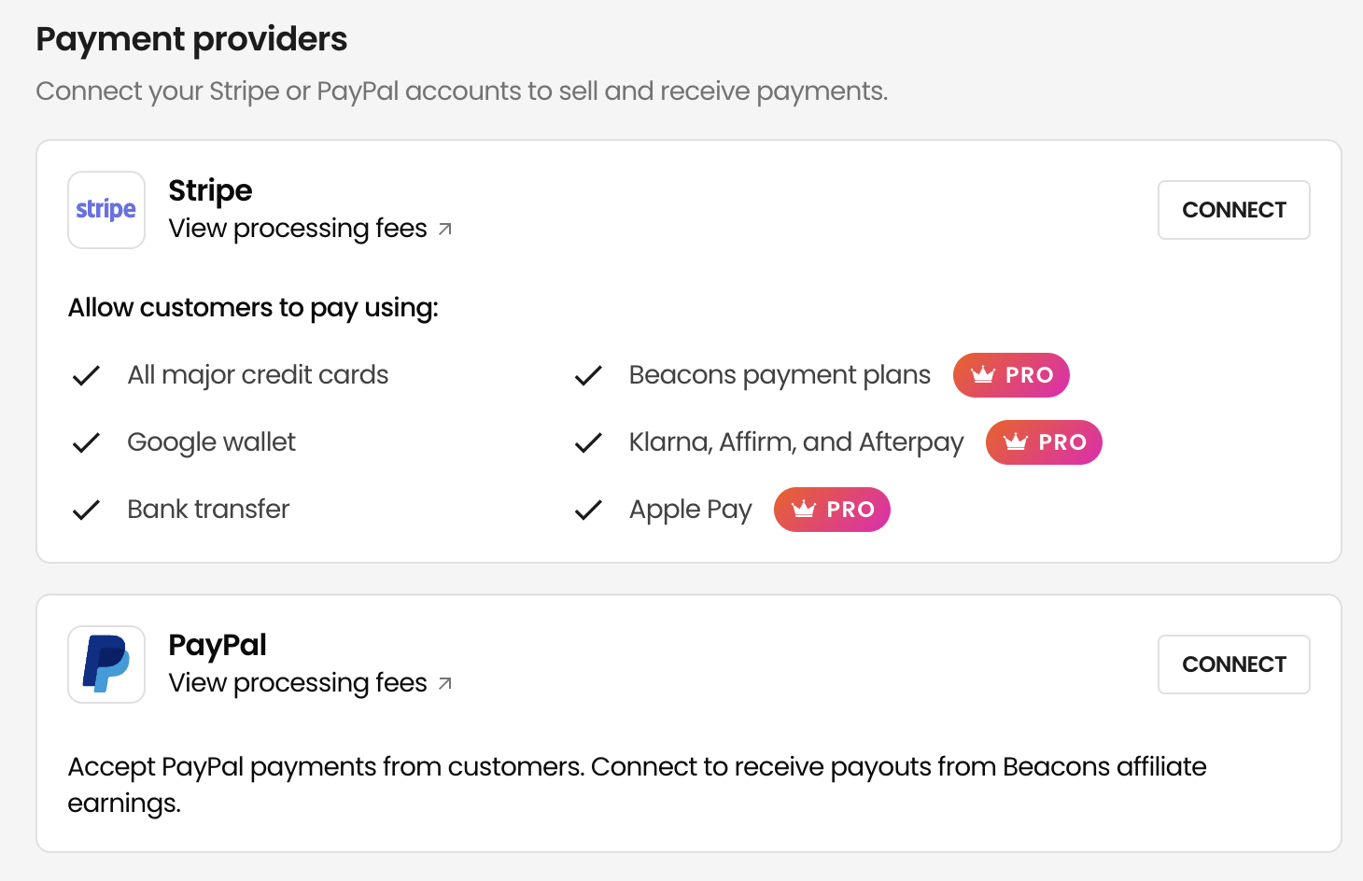The image size is (1363, 881).
Task: Open Stripe's View processing fees link
Action: [298, 229]
